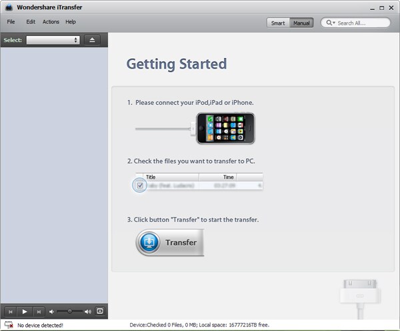
Task: Click the loud volume speaker icon
Action: pyautogui.click(x=88, y=312)
